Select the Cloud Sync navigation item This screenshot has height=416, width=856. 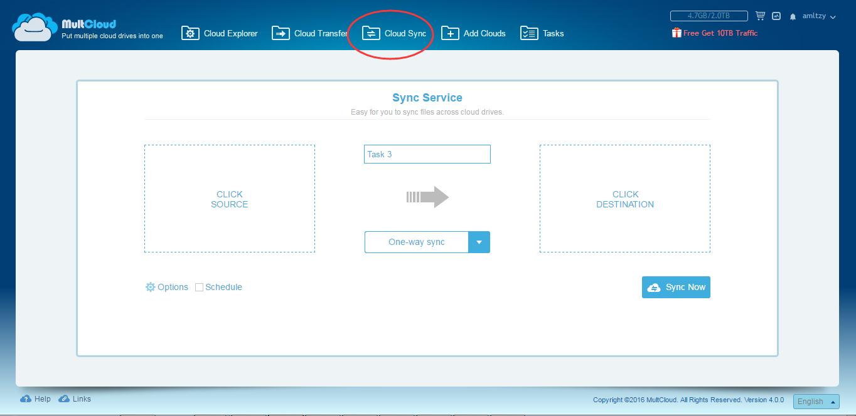[x=394, y=33]
